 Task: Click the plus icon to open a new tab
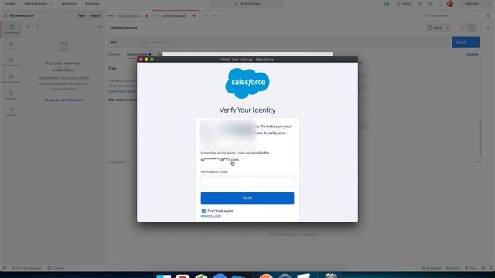(x=205, y=15)
